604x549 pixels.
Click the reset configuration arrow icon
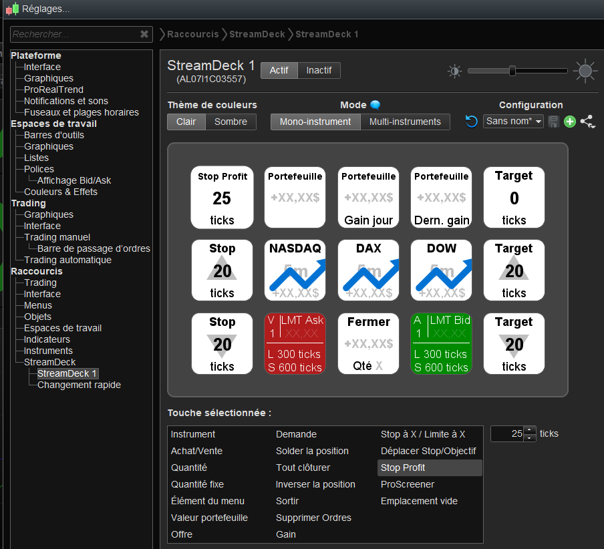point(471,122)
